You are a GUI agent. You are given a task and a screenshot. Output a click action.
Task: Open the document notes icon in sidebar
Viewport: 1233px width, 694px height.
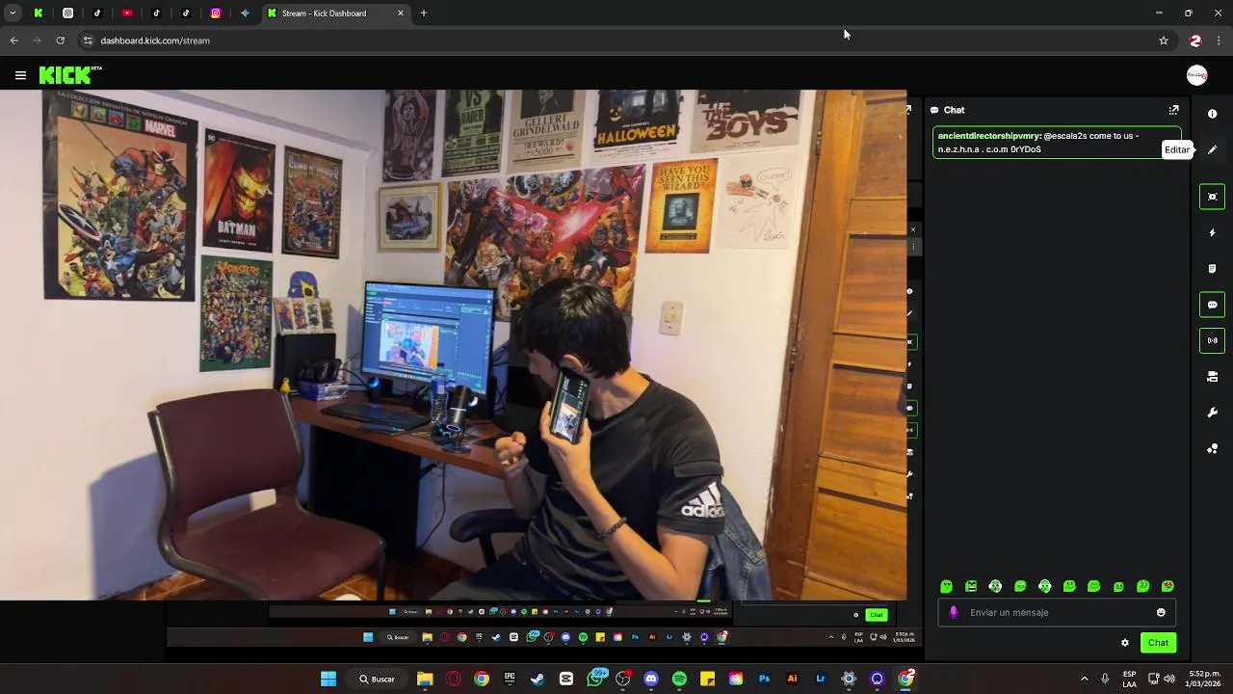tap(1212, 269)
